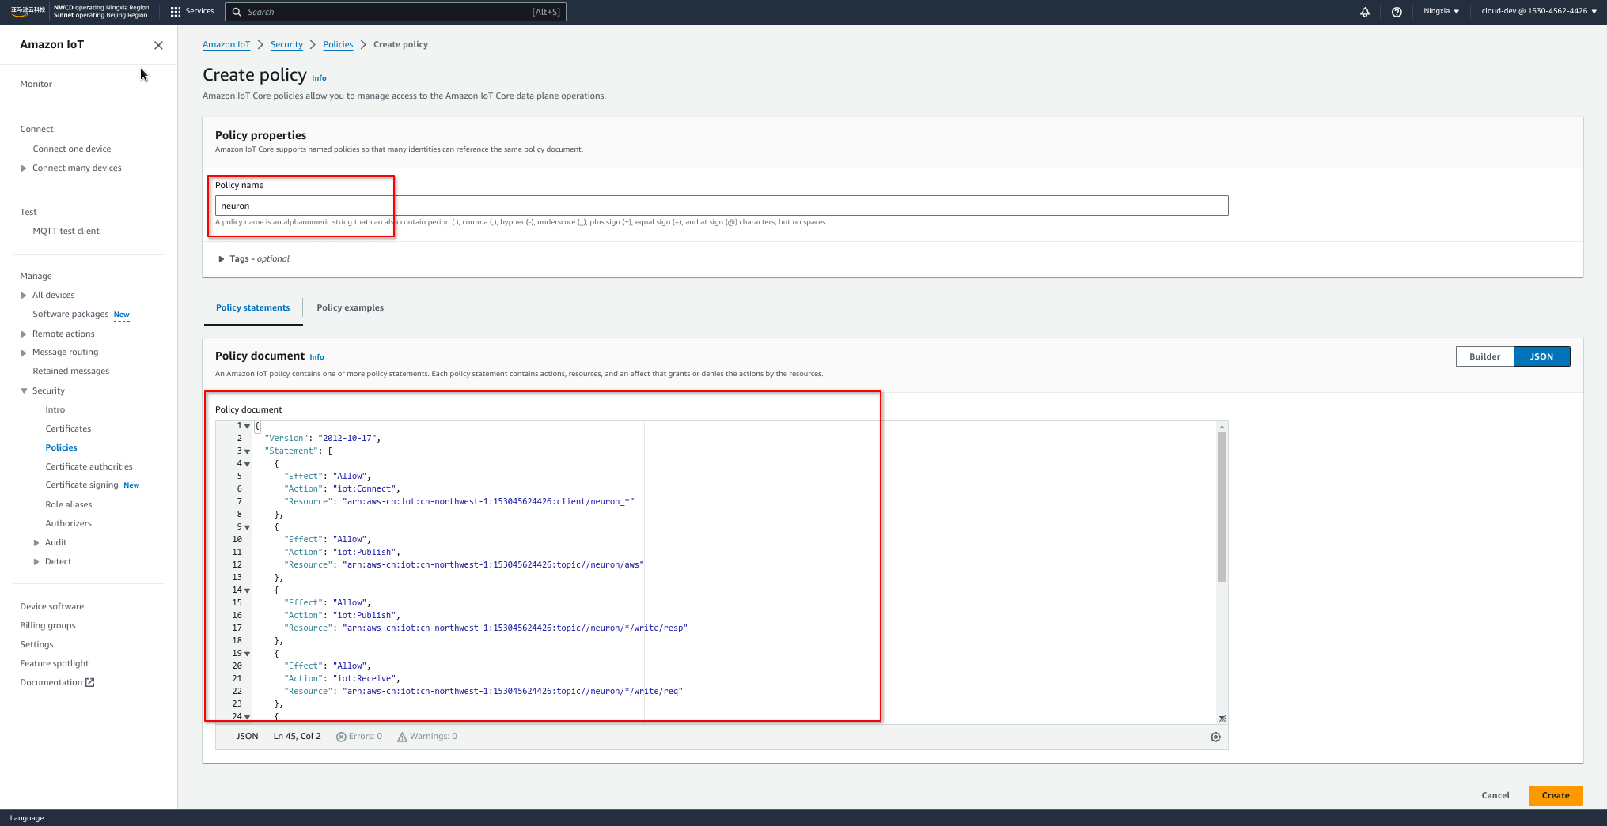Click the Errors: 0 status icon
The height and width of the screenshot is (826, 1607).
(x=341, y=736)
